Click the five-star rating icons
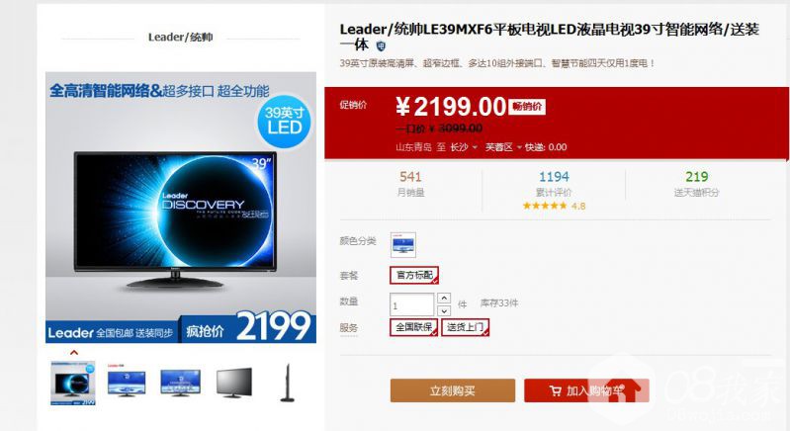Screen dimensions: 790x431 pos(545,206)
